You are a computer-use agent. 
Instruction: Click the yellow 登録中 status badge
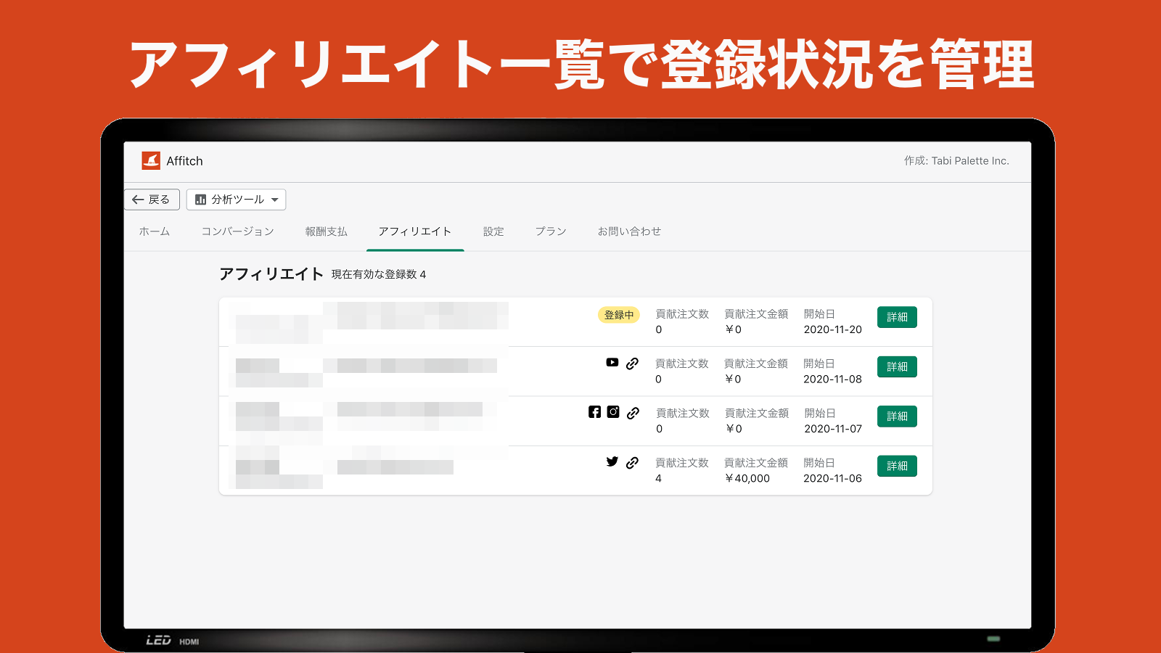tap(618, 315)
